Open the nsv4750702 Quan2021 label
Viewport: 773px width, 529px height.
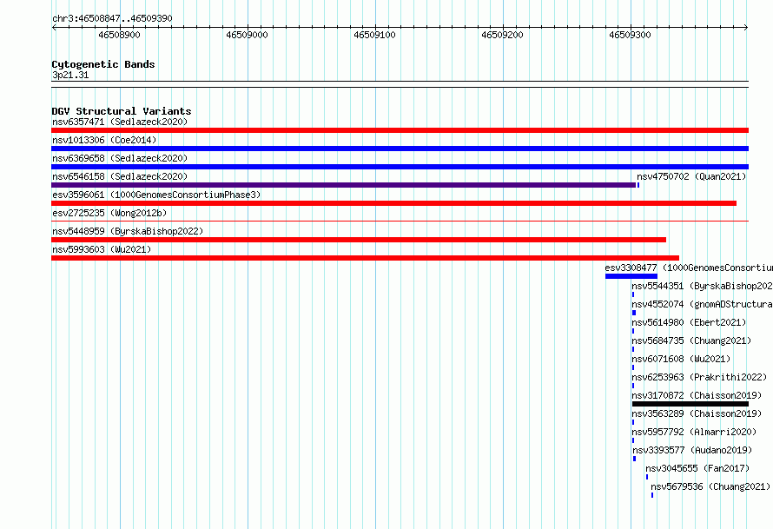point(691,176)
